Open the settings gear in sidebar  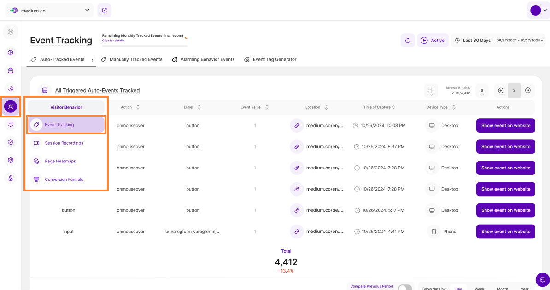click(x=11, y=160)
